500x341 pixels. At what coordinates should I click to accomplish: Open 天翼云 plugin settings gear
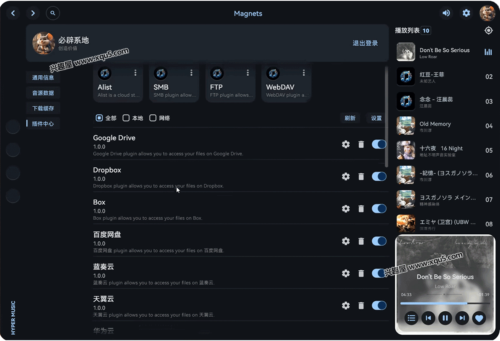click(x=345, y=305)
